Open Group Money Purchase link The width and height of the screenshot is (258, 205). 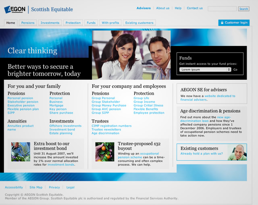[x=109, y=106]
